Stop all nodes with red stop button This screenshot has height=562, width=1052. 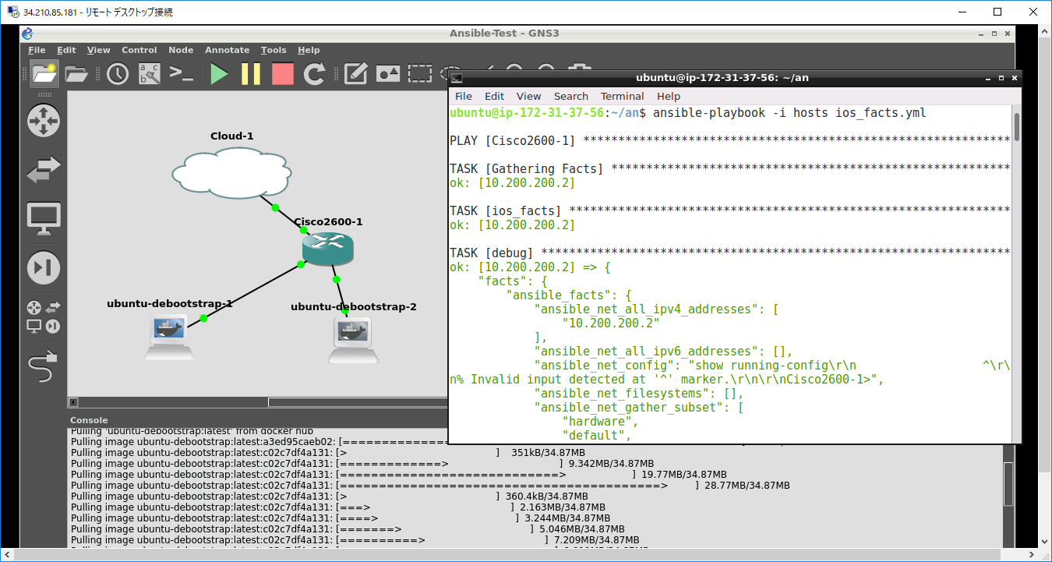[282, 74]
